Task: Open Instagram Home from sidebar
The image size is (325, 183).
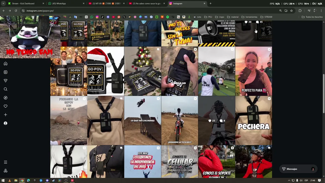Action: point(6,64)
